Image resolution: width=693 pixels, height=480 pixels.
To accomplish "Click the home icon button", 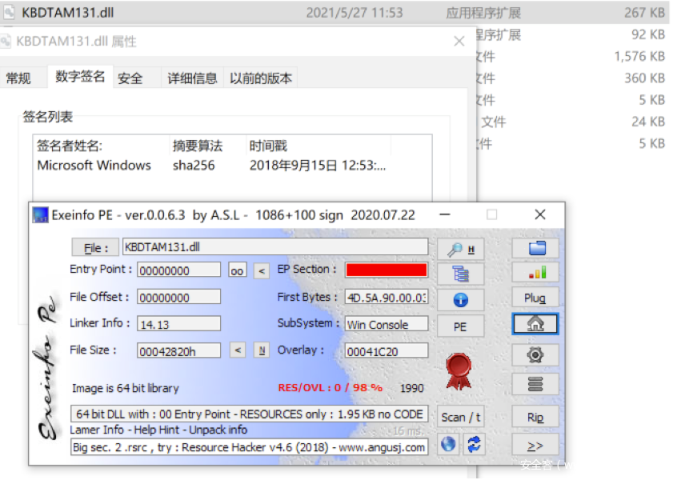I will pyautogui.click(x=536, y=324).
